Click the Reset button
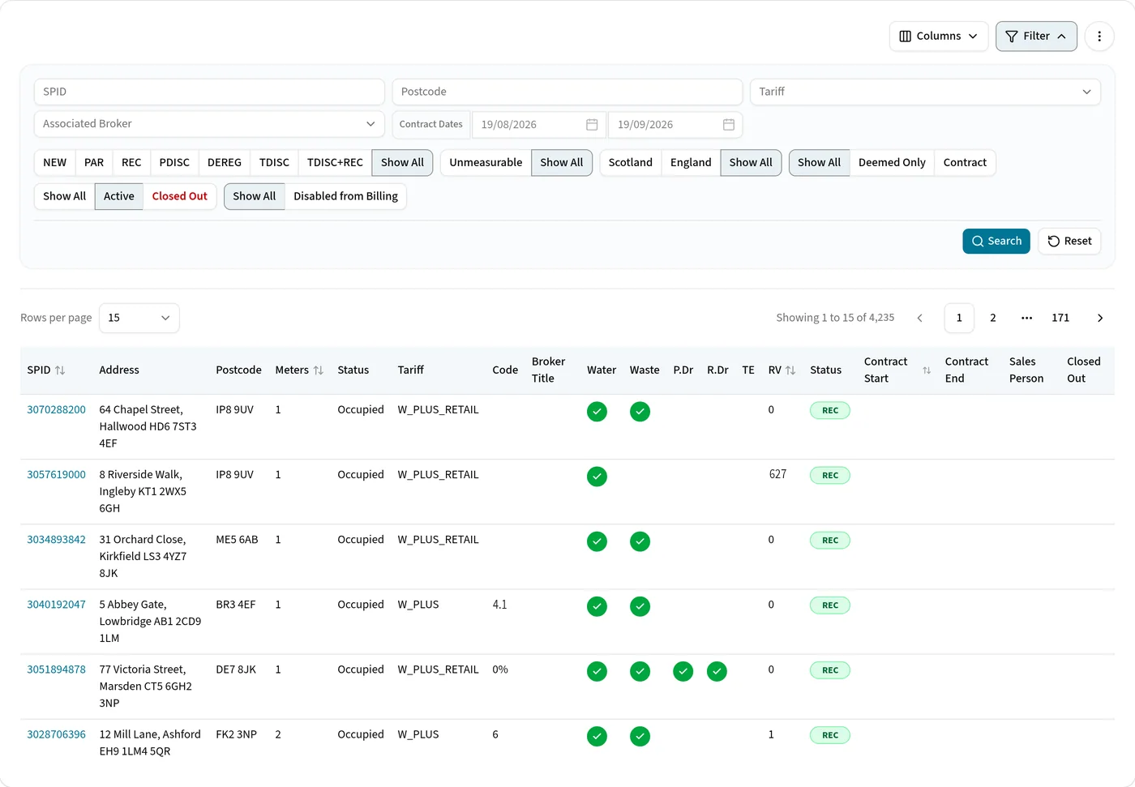Image resolution: width=1135 pixels, height=787 pixels. [x=1069, y=242]
